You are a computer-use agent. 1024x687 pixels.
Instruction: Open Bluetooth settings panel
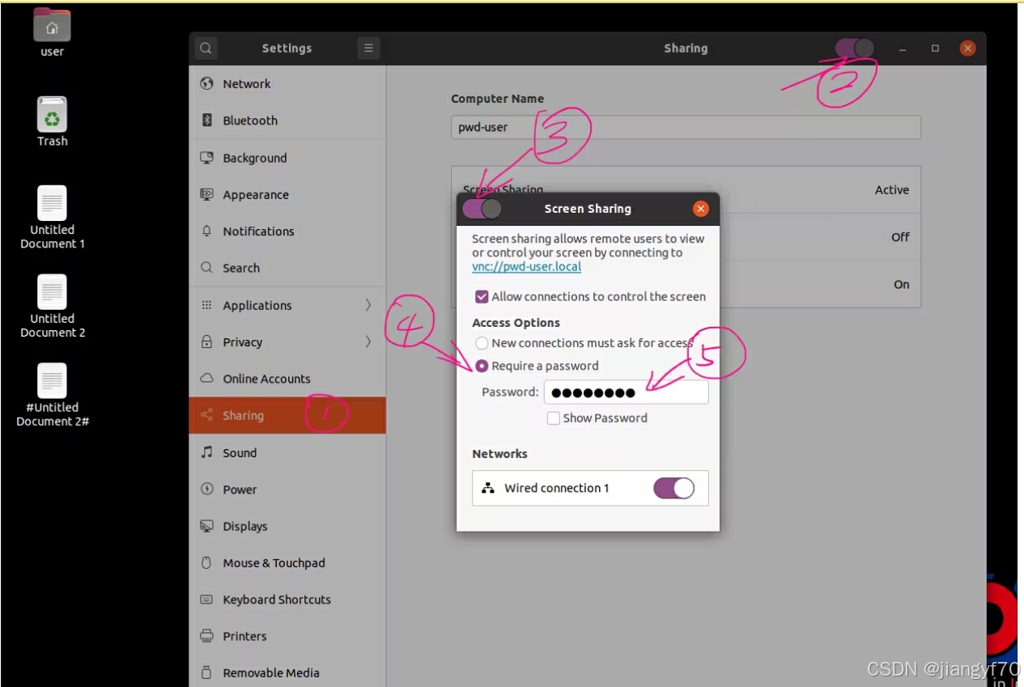287,120
